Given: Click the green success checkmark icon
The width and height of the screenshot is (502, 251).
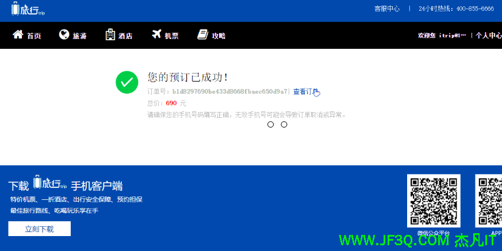Looking at the screenshot, I should click(127, 82).
